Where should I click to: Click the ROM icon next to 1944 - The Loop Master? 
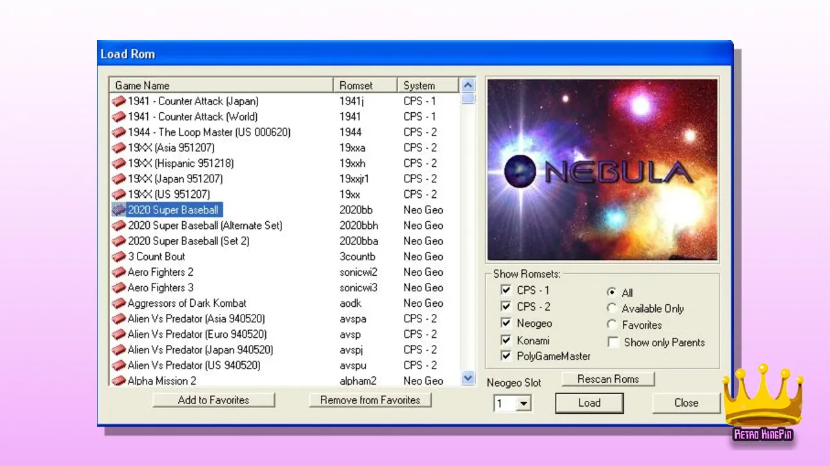119,132
